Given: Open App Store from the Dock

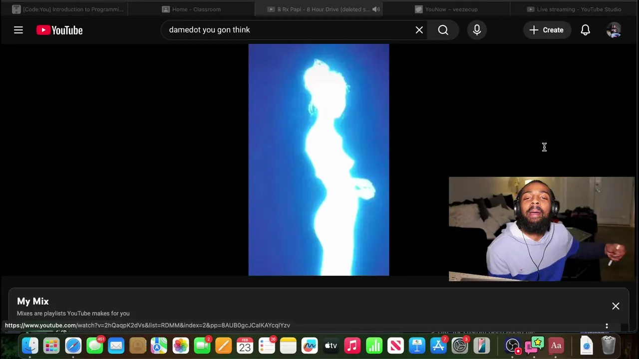Looking at the screenshot, I should [438, 346].
